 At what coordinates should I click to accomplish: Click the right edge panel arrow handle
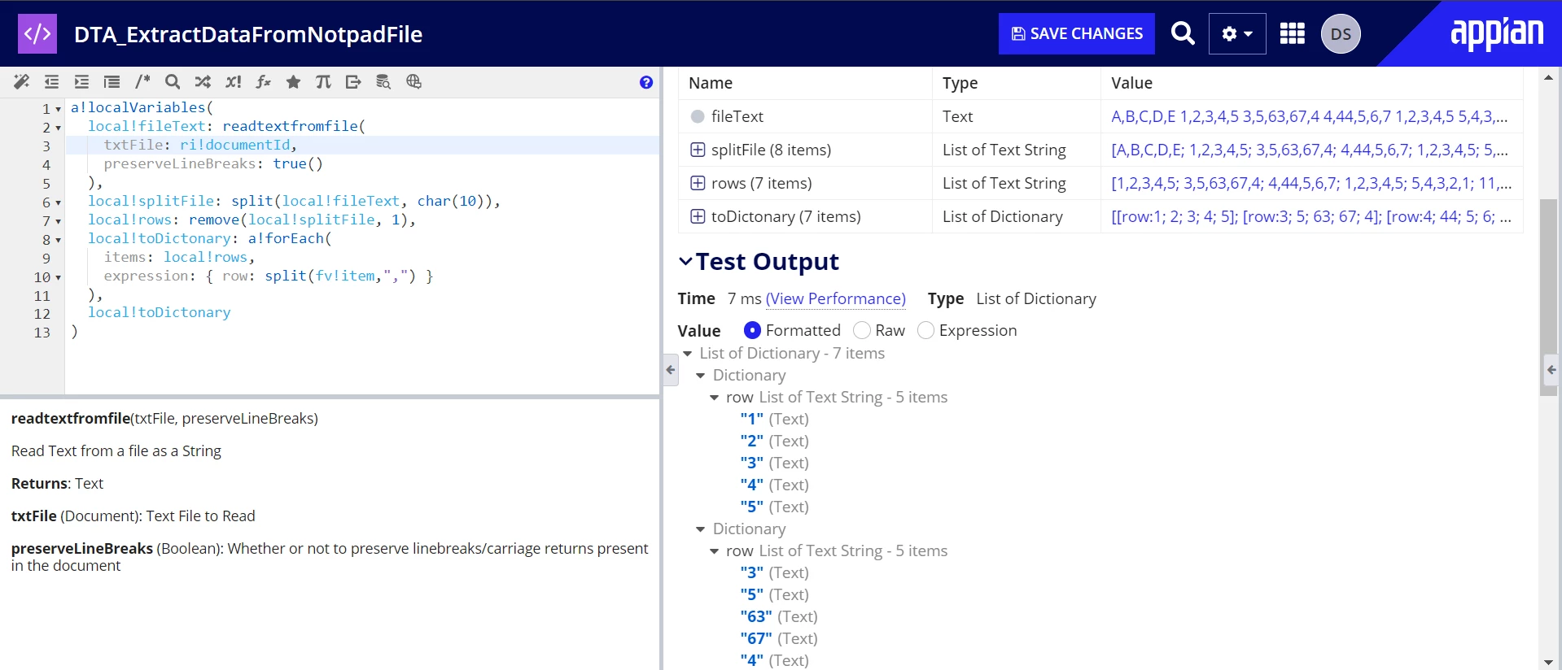pos(1551,370)
